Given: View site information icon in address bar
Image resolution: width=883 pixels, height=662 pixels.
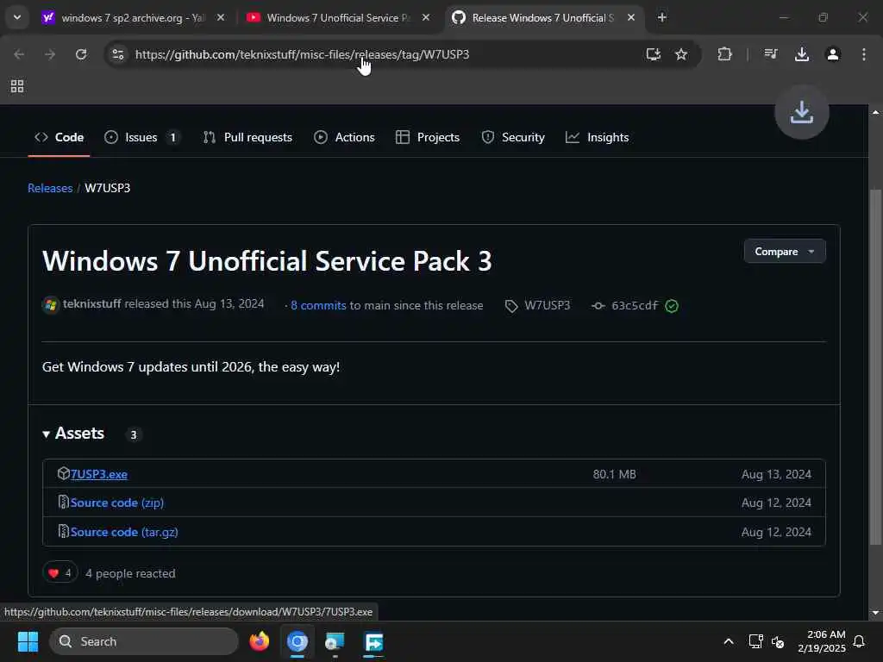Looking at the screenshot, I should [x=118, y=54].
